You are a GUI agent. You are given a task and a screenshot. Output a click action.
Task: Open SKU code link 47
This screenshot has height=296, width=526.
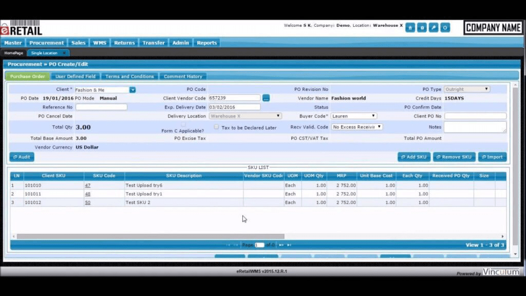[x=87, y=185]
